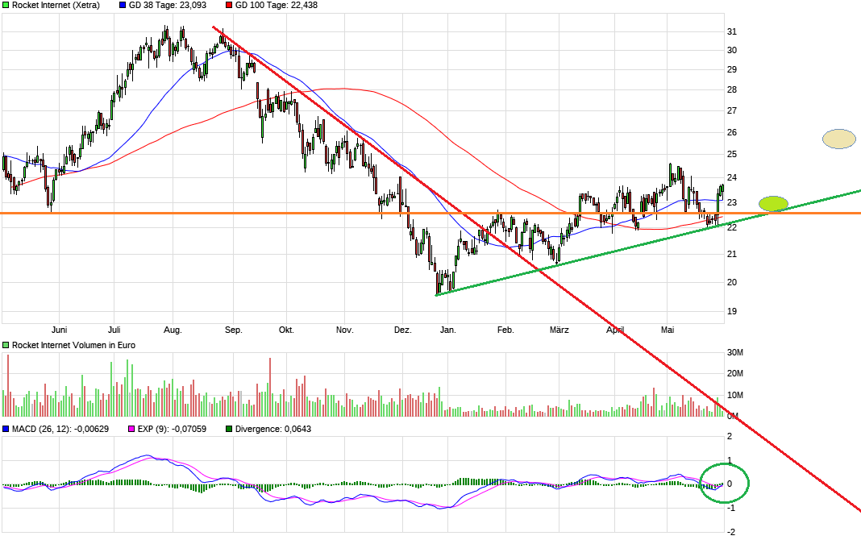The height and width of the screenshot is (540, 861).
Task: Click the green square icon beside Rocket Internet (Xetra)
Action: [x=6, y=6]
